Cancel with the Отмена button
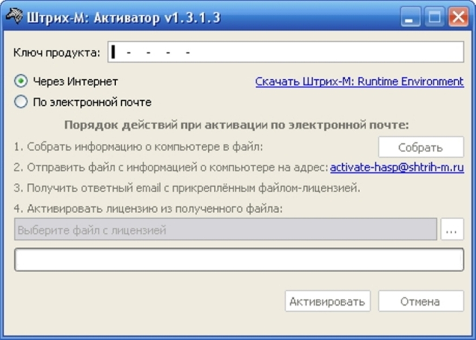Screen dimensions: 476x340 420,302
